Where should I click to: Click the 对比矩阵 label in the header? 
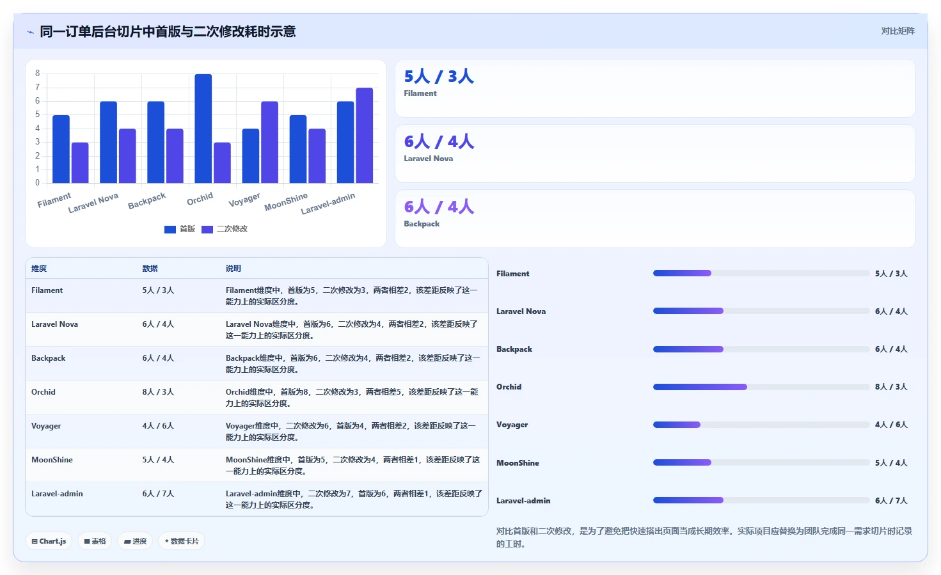(898, 31)
